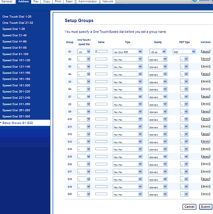This screenshot has height=214, width=213.
Task: Click the Submit button
Action: pos(206,207)
